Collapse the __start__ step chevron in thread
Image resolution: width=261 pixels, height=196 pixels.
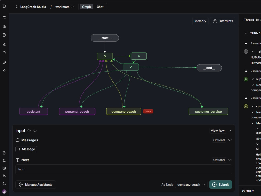tap(253, 52)
